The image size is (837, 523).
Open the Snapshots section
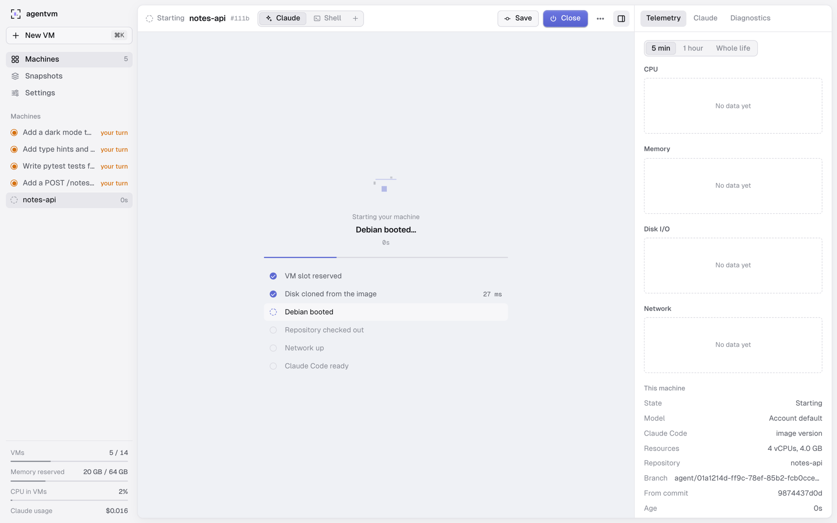pos(69,76)
